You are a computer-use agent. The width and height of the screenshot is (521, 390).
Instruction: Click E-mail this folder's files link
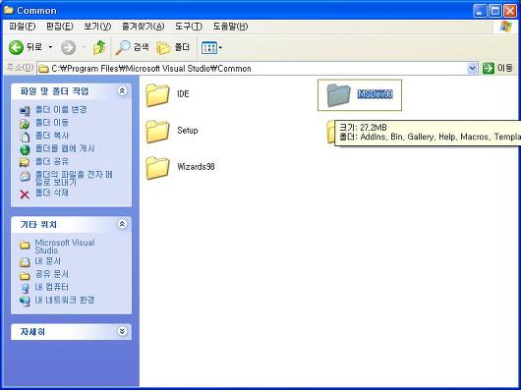point(74,178)
